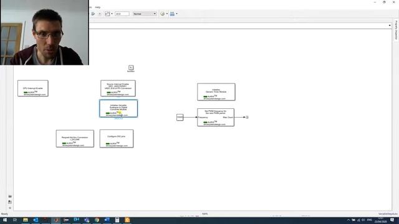Show hidden system tray icons
399x224 pixels.
point(349,220)
